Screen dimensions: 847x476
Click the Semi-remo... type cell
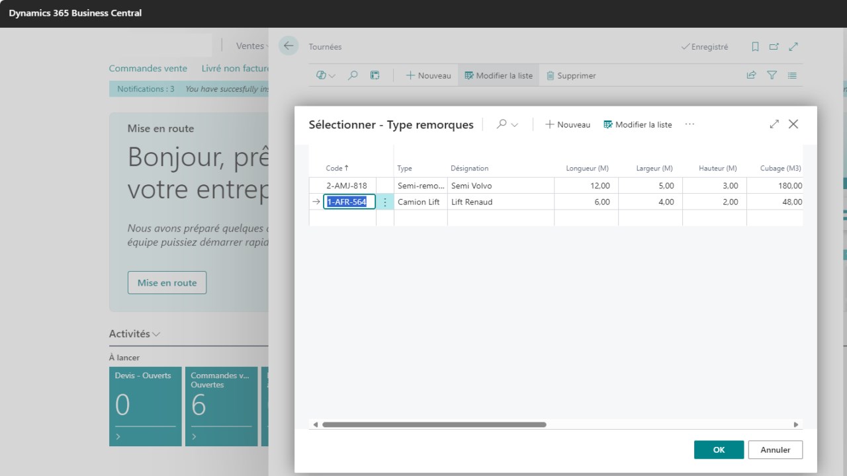(421, 186)
